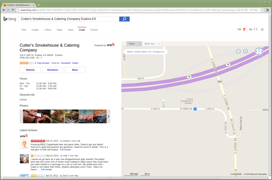Screen dimensions: 272x180
Task: Click the Website button
Action: pyautogui.click(x=30, y=70)
